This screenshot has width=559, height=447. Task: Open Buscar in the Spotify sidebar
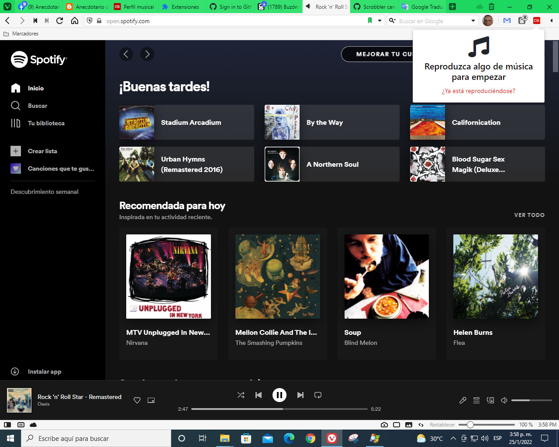(29, 106)
